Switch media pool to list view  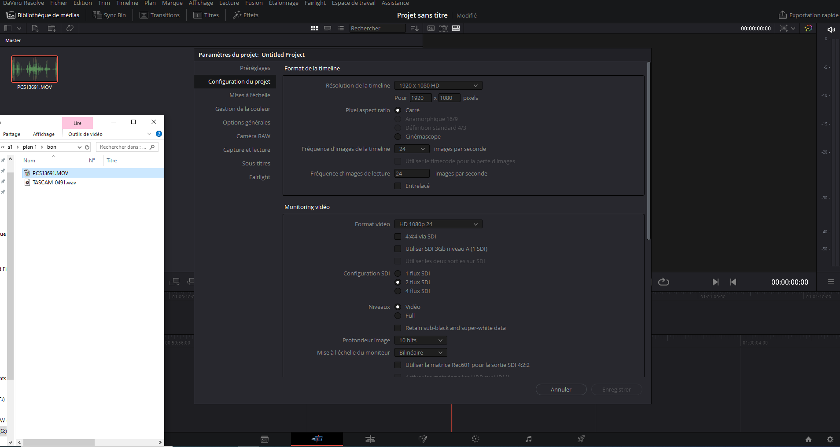tap(341, 28)
